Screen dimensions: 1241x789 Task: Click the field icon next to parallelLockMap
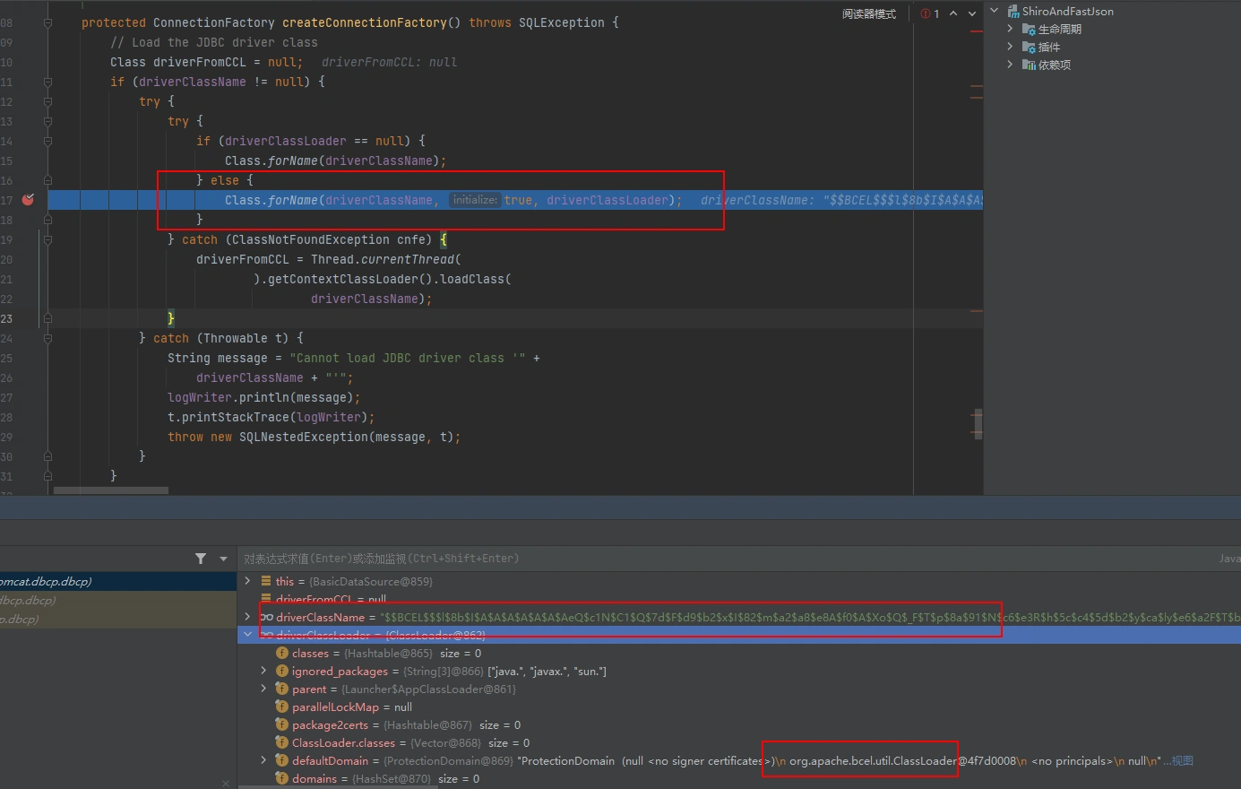click(x=282, y=707)
